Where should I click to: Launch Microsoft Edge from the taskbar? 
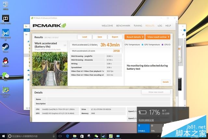pos(68,136)
